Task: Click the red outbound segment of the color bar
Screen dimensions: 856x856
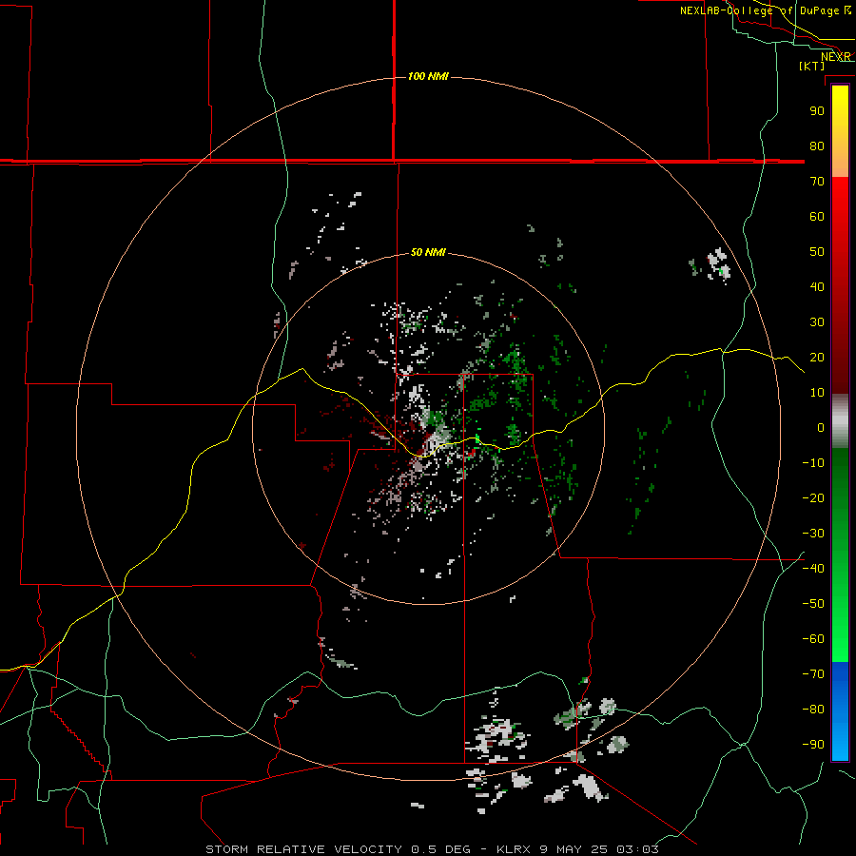Action: (x=840, y=285)
